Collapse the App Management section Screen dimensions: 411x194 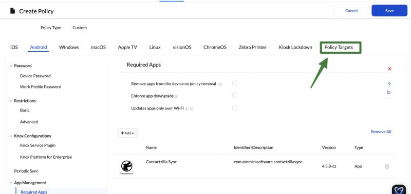point(11,183)
